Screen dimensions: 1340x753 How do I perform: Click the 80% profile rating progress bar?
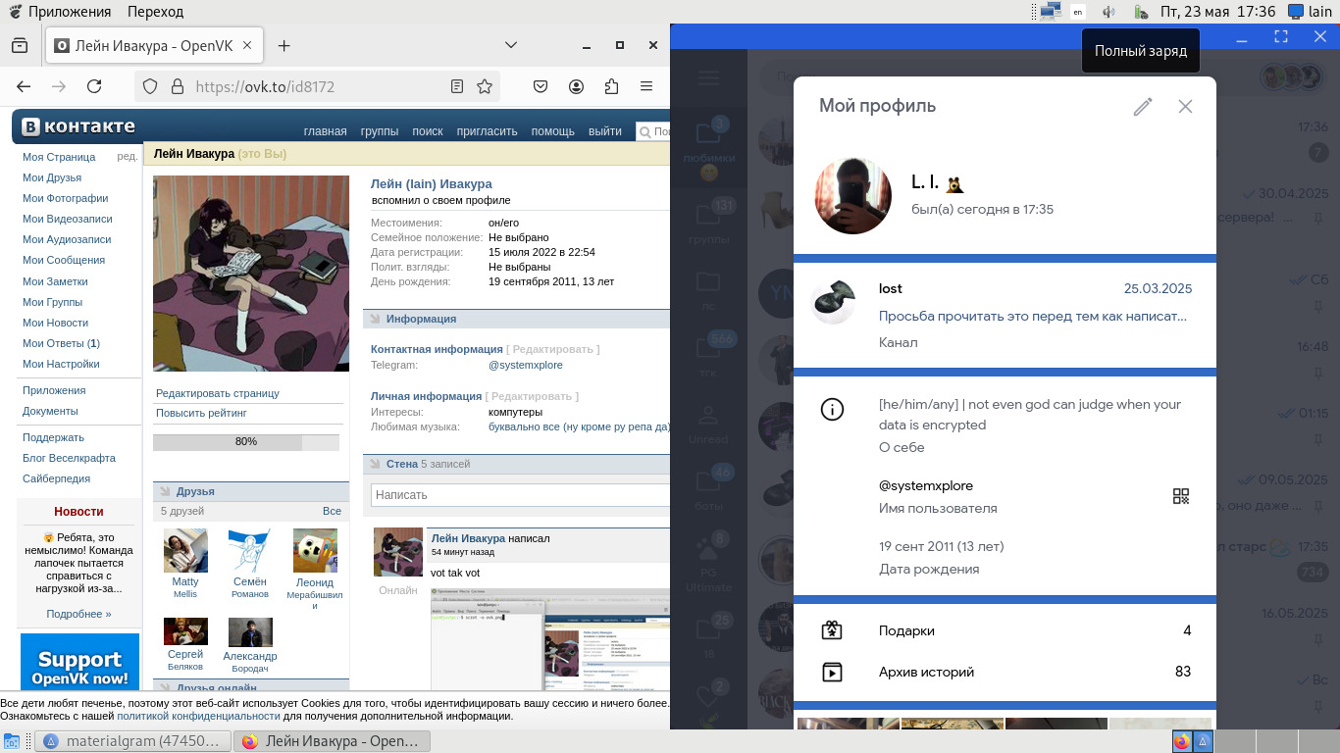[246, 442]
